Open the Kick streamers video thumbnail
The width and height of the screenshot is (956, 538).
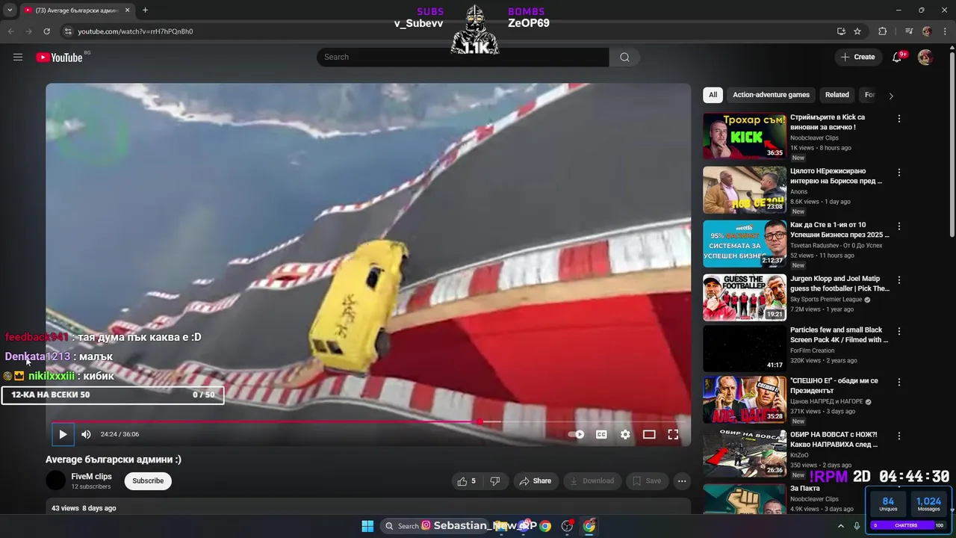(745, 136)
